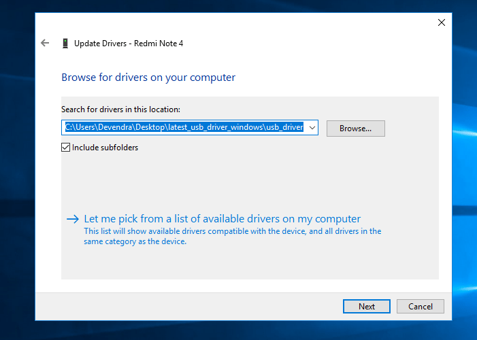This screenshot has width=477, height=340.
Task: Expand the driver location path dropdown
Action: point(312,128)
